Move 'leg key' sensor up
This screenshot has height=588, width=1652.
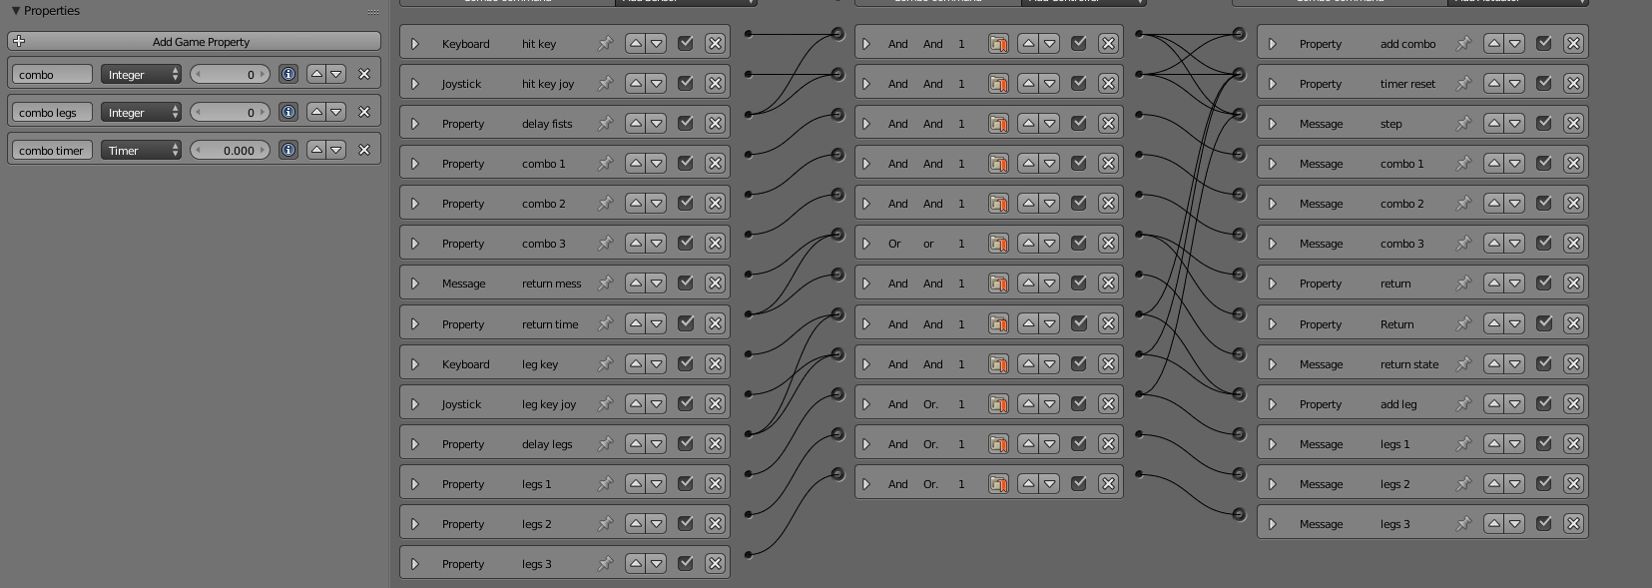click(635, 363)
